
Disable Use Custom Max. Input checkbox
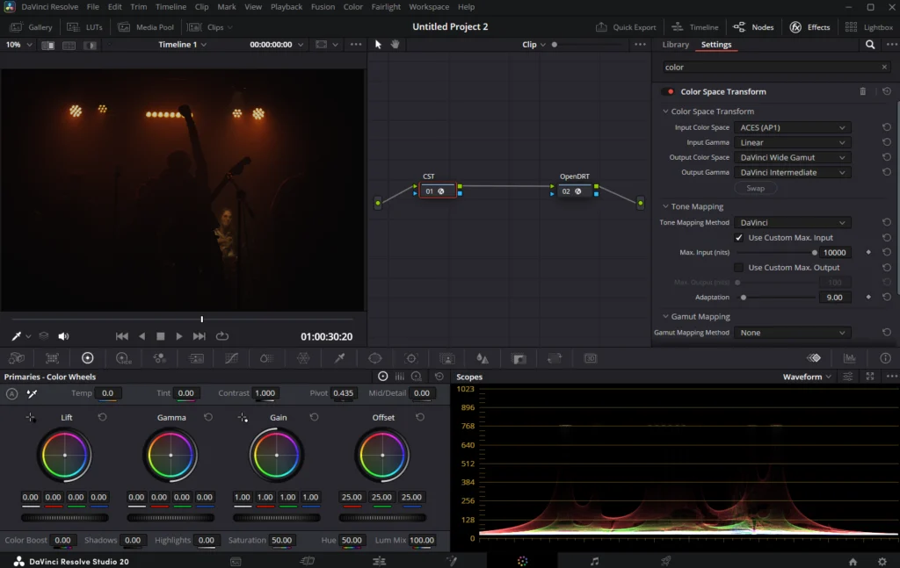click(739, 238)
